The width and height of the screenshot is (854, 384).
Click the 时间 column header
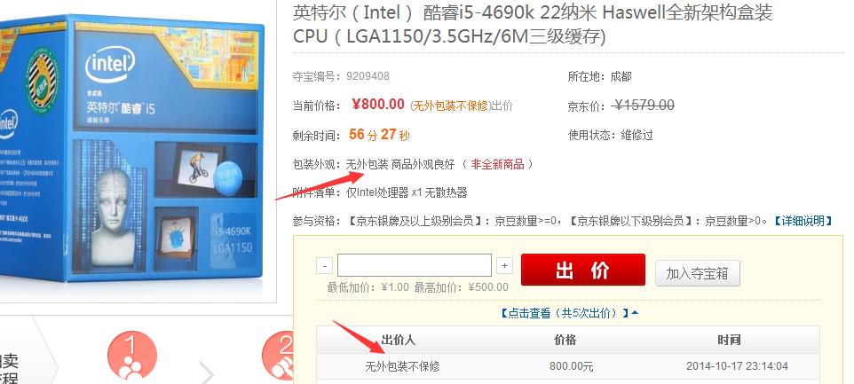tap(729, 340)
